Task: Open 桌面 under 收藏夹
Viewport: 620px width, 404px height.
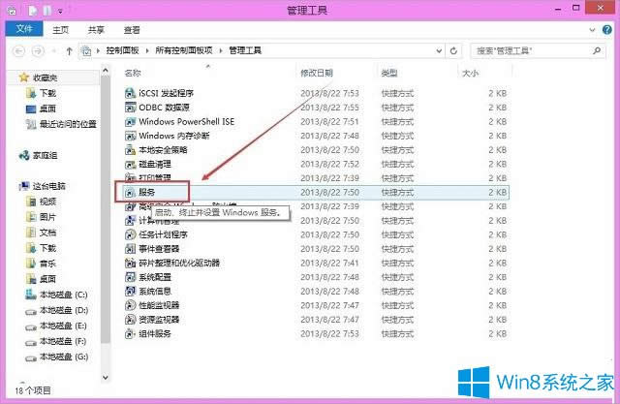Action: click(x=41, y=109)
